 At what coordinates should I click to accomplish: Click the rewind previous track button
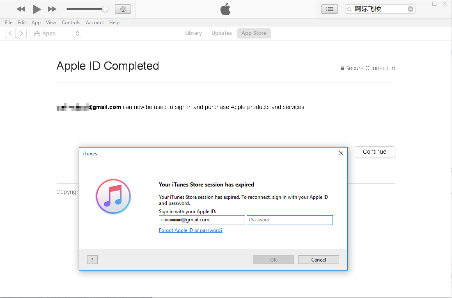21,9
